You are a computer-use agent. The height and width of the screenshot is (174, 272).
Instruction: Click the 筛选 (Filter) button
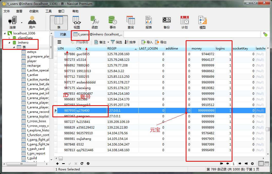(116, 42)
